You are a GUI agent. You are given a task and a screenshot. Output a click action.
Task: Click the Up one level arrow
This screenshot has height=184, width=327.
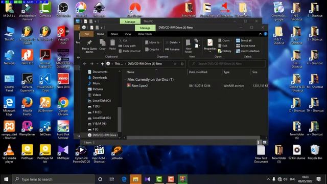(102, 63)
